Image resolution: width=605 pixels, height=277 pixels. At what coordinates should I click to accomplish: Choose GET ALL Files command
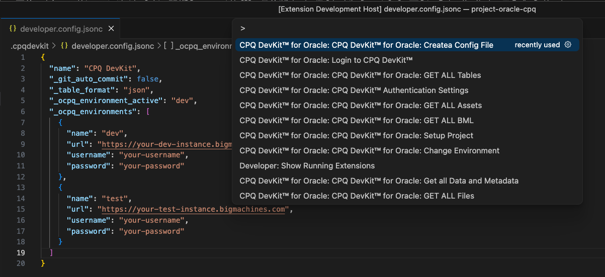pos(407,196)
